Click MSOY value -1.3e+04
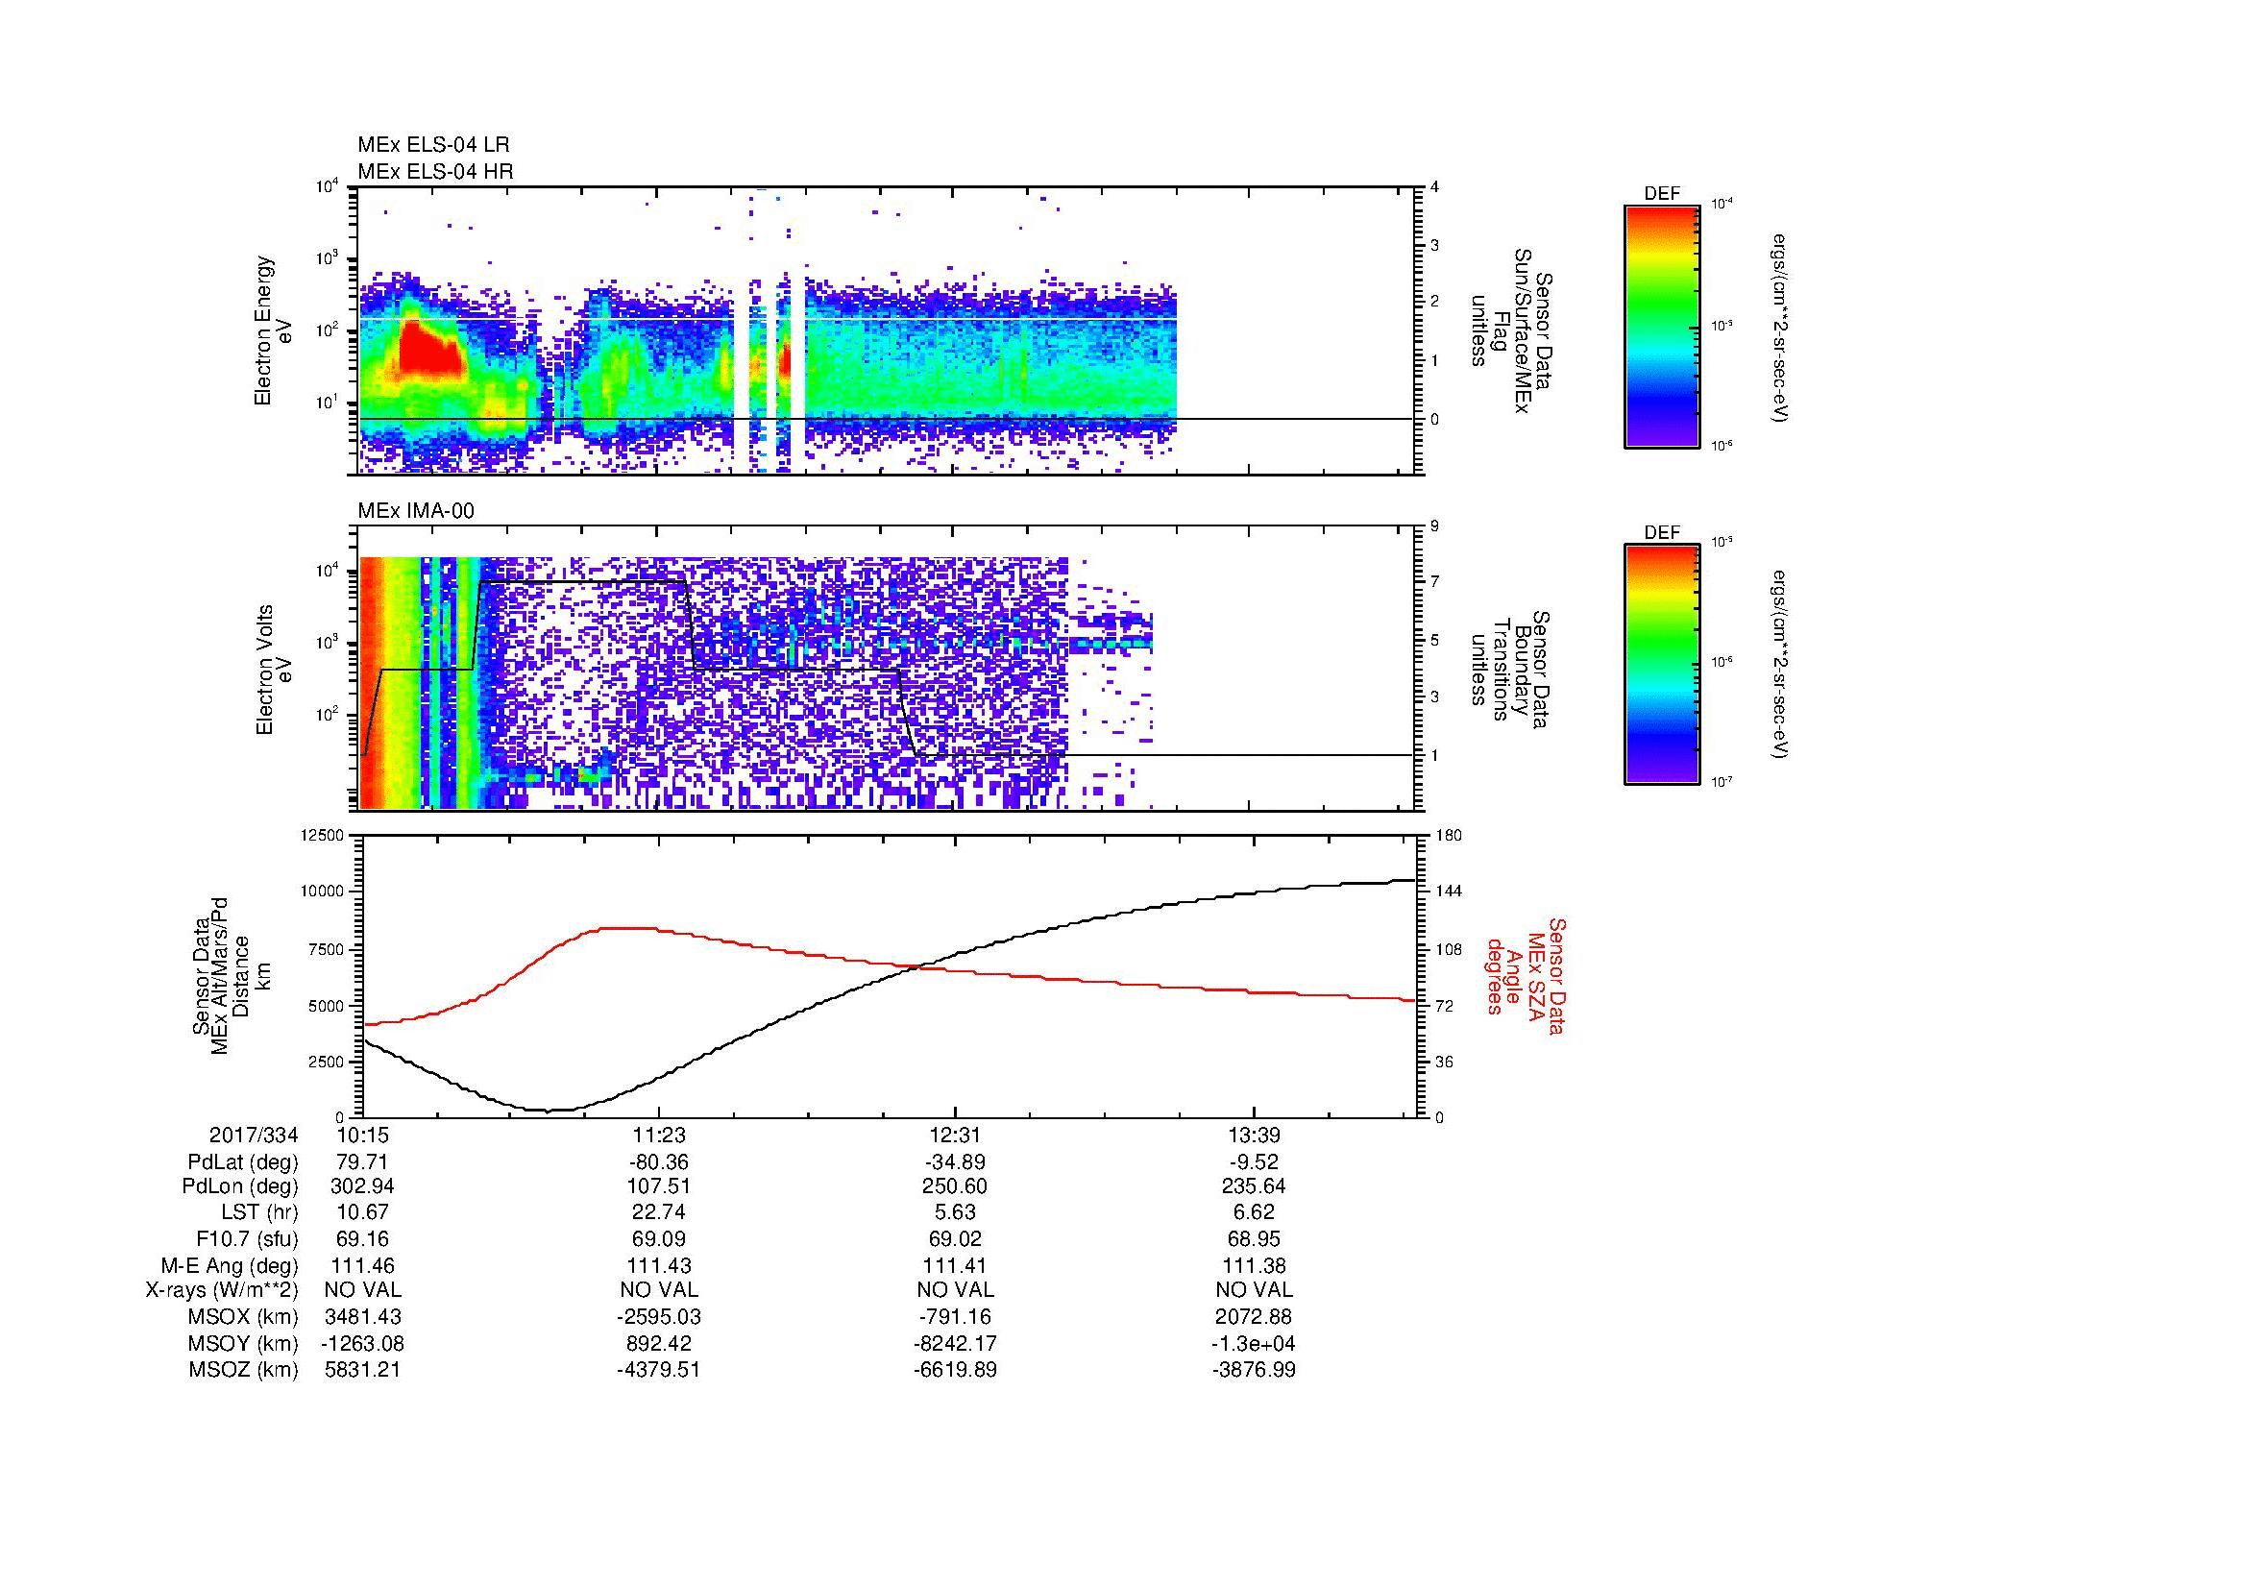2247x1588 pixels. pyautogui.click(x=1254, y=1343)
